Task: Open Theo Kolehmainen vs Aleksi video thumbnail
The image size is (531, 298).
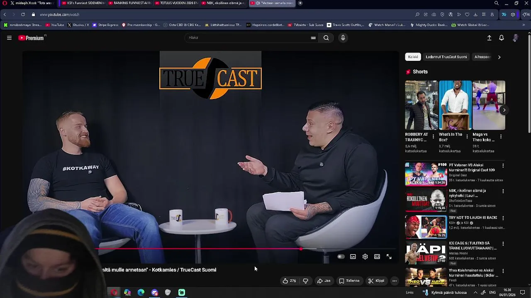Action: tap(426, 278)
